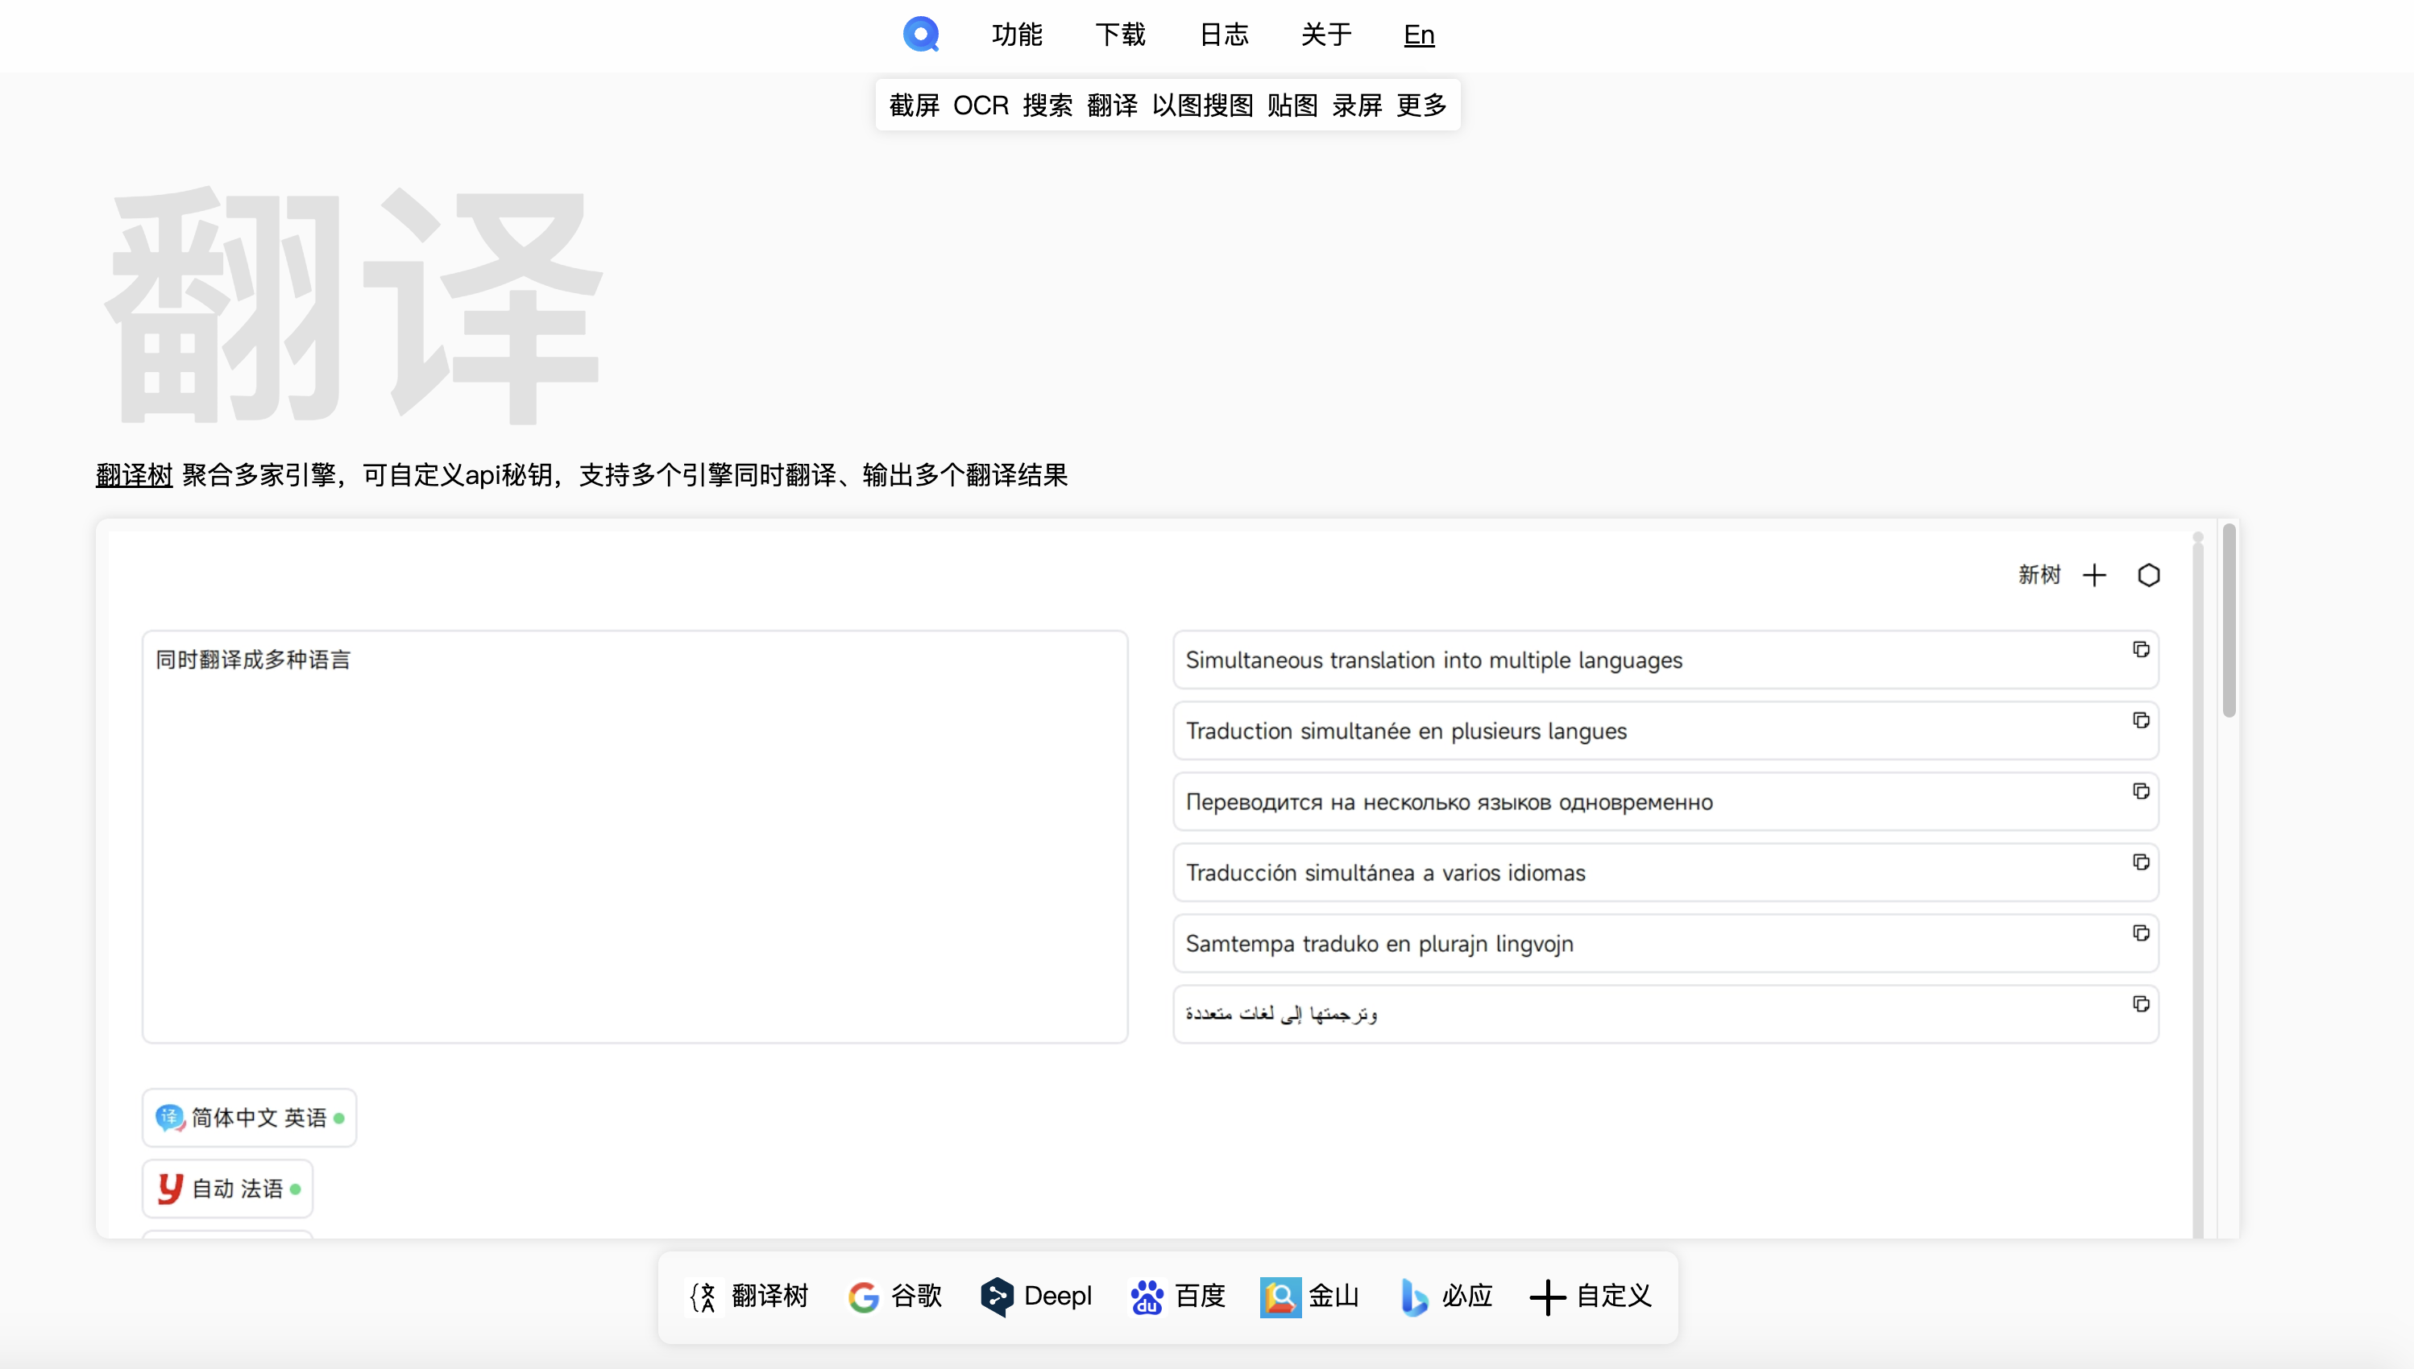The image size is (2414, 1369).
Task: Click the 金山 translation engine icon
Action: click(x=1278, y=1294)
